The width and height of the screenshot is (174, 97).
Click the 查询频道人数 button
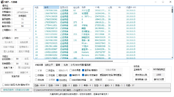coord(141,80)
